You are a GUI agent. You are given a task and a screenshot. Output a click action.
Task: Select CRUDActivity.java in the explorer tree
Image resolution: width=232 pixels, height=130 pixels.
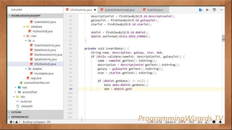(x=35, y=64)
